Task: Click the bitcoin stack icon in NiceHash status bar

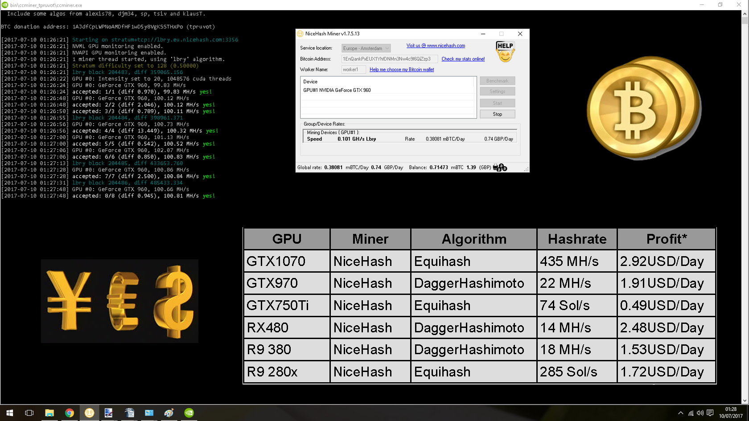Action: click(x=500, y=168)
